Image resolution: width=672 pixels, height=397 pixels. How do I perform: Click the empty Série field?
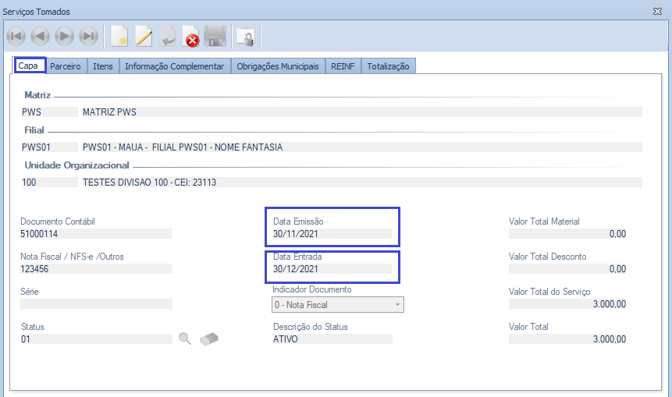[96, 303]
